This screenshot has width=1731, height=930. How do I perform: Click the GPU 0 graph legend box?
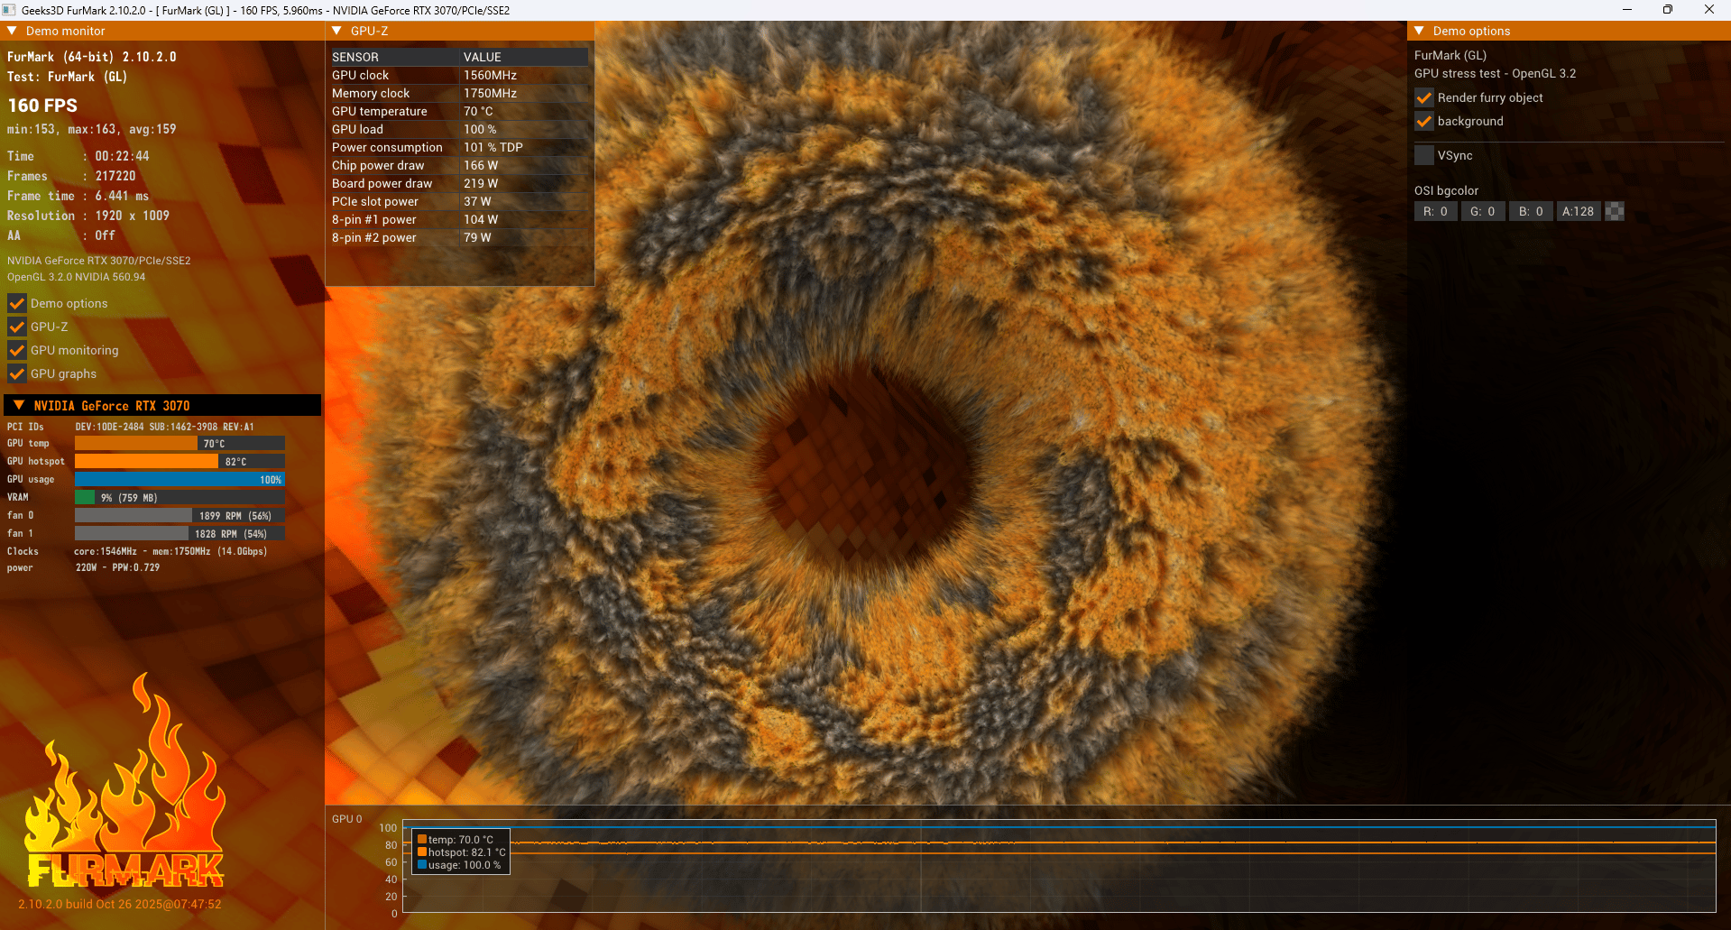coord(460,852)
